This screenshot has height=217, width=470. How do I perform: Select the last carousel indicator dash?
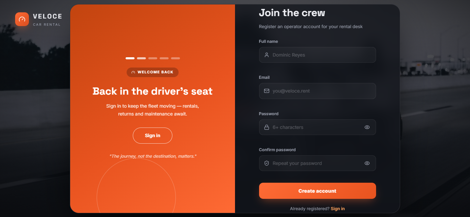(x=175, y=58)
